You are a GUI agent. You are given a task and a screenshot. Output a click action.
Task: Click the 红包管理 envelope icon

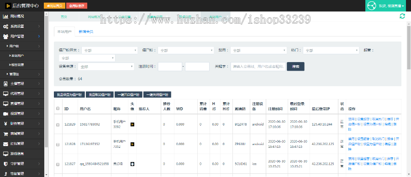click(x=5, y=144)
